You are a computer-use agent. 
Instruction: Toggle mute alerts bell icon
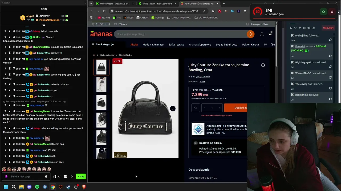314,28
